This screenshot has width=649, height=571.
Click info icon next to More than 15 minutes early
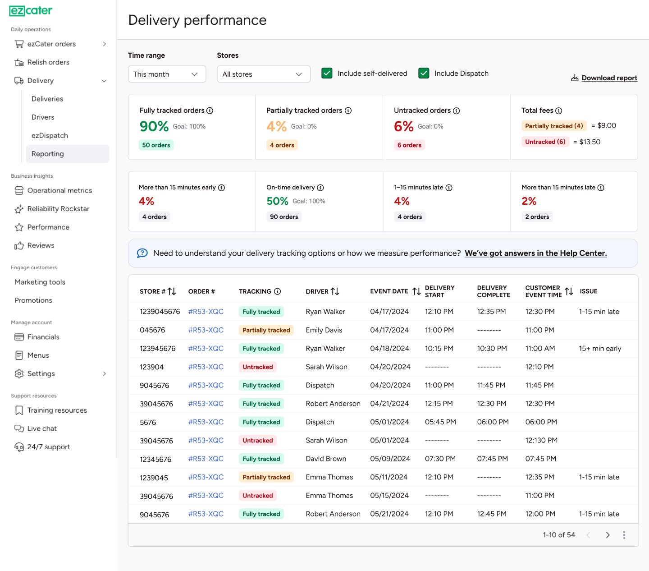[x=221, y=188]
